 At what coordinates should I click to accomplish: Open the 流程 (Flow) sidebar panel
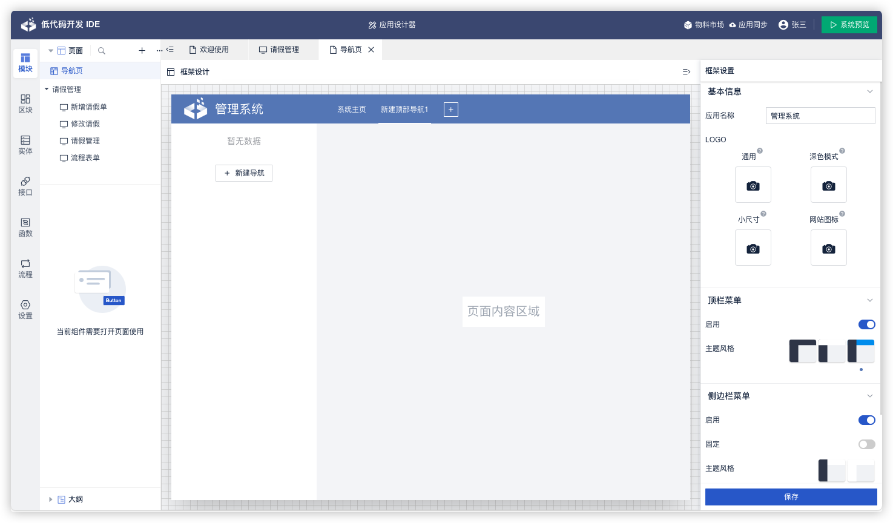pos(25,268)
